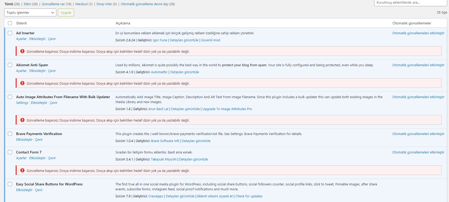449x202 pixels.
Task: Click Upgrade To Image Attributes Pro
Action: tap(227, 109)
